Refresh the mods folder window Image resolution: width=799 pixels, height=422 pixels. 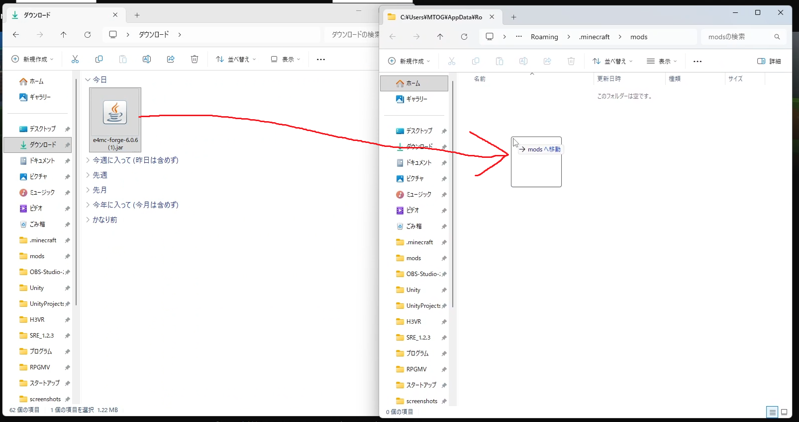[464, 37]
